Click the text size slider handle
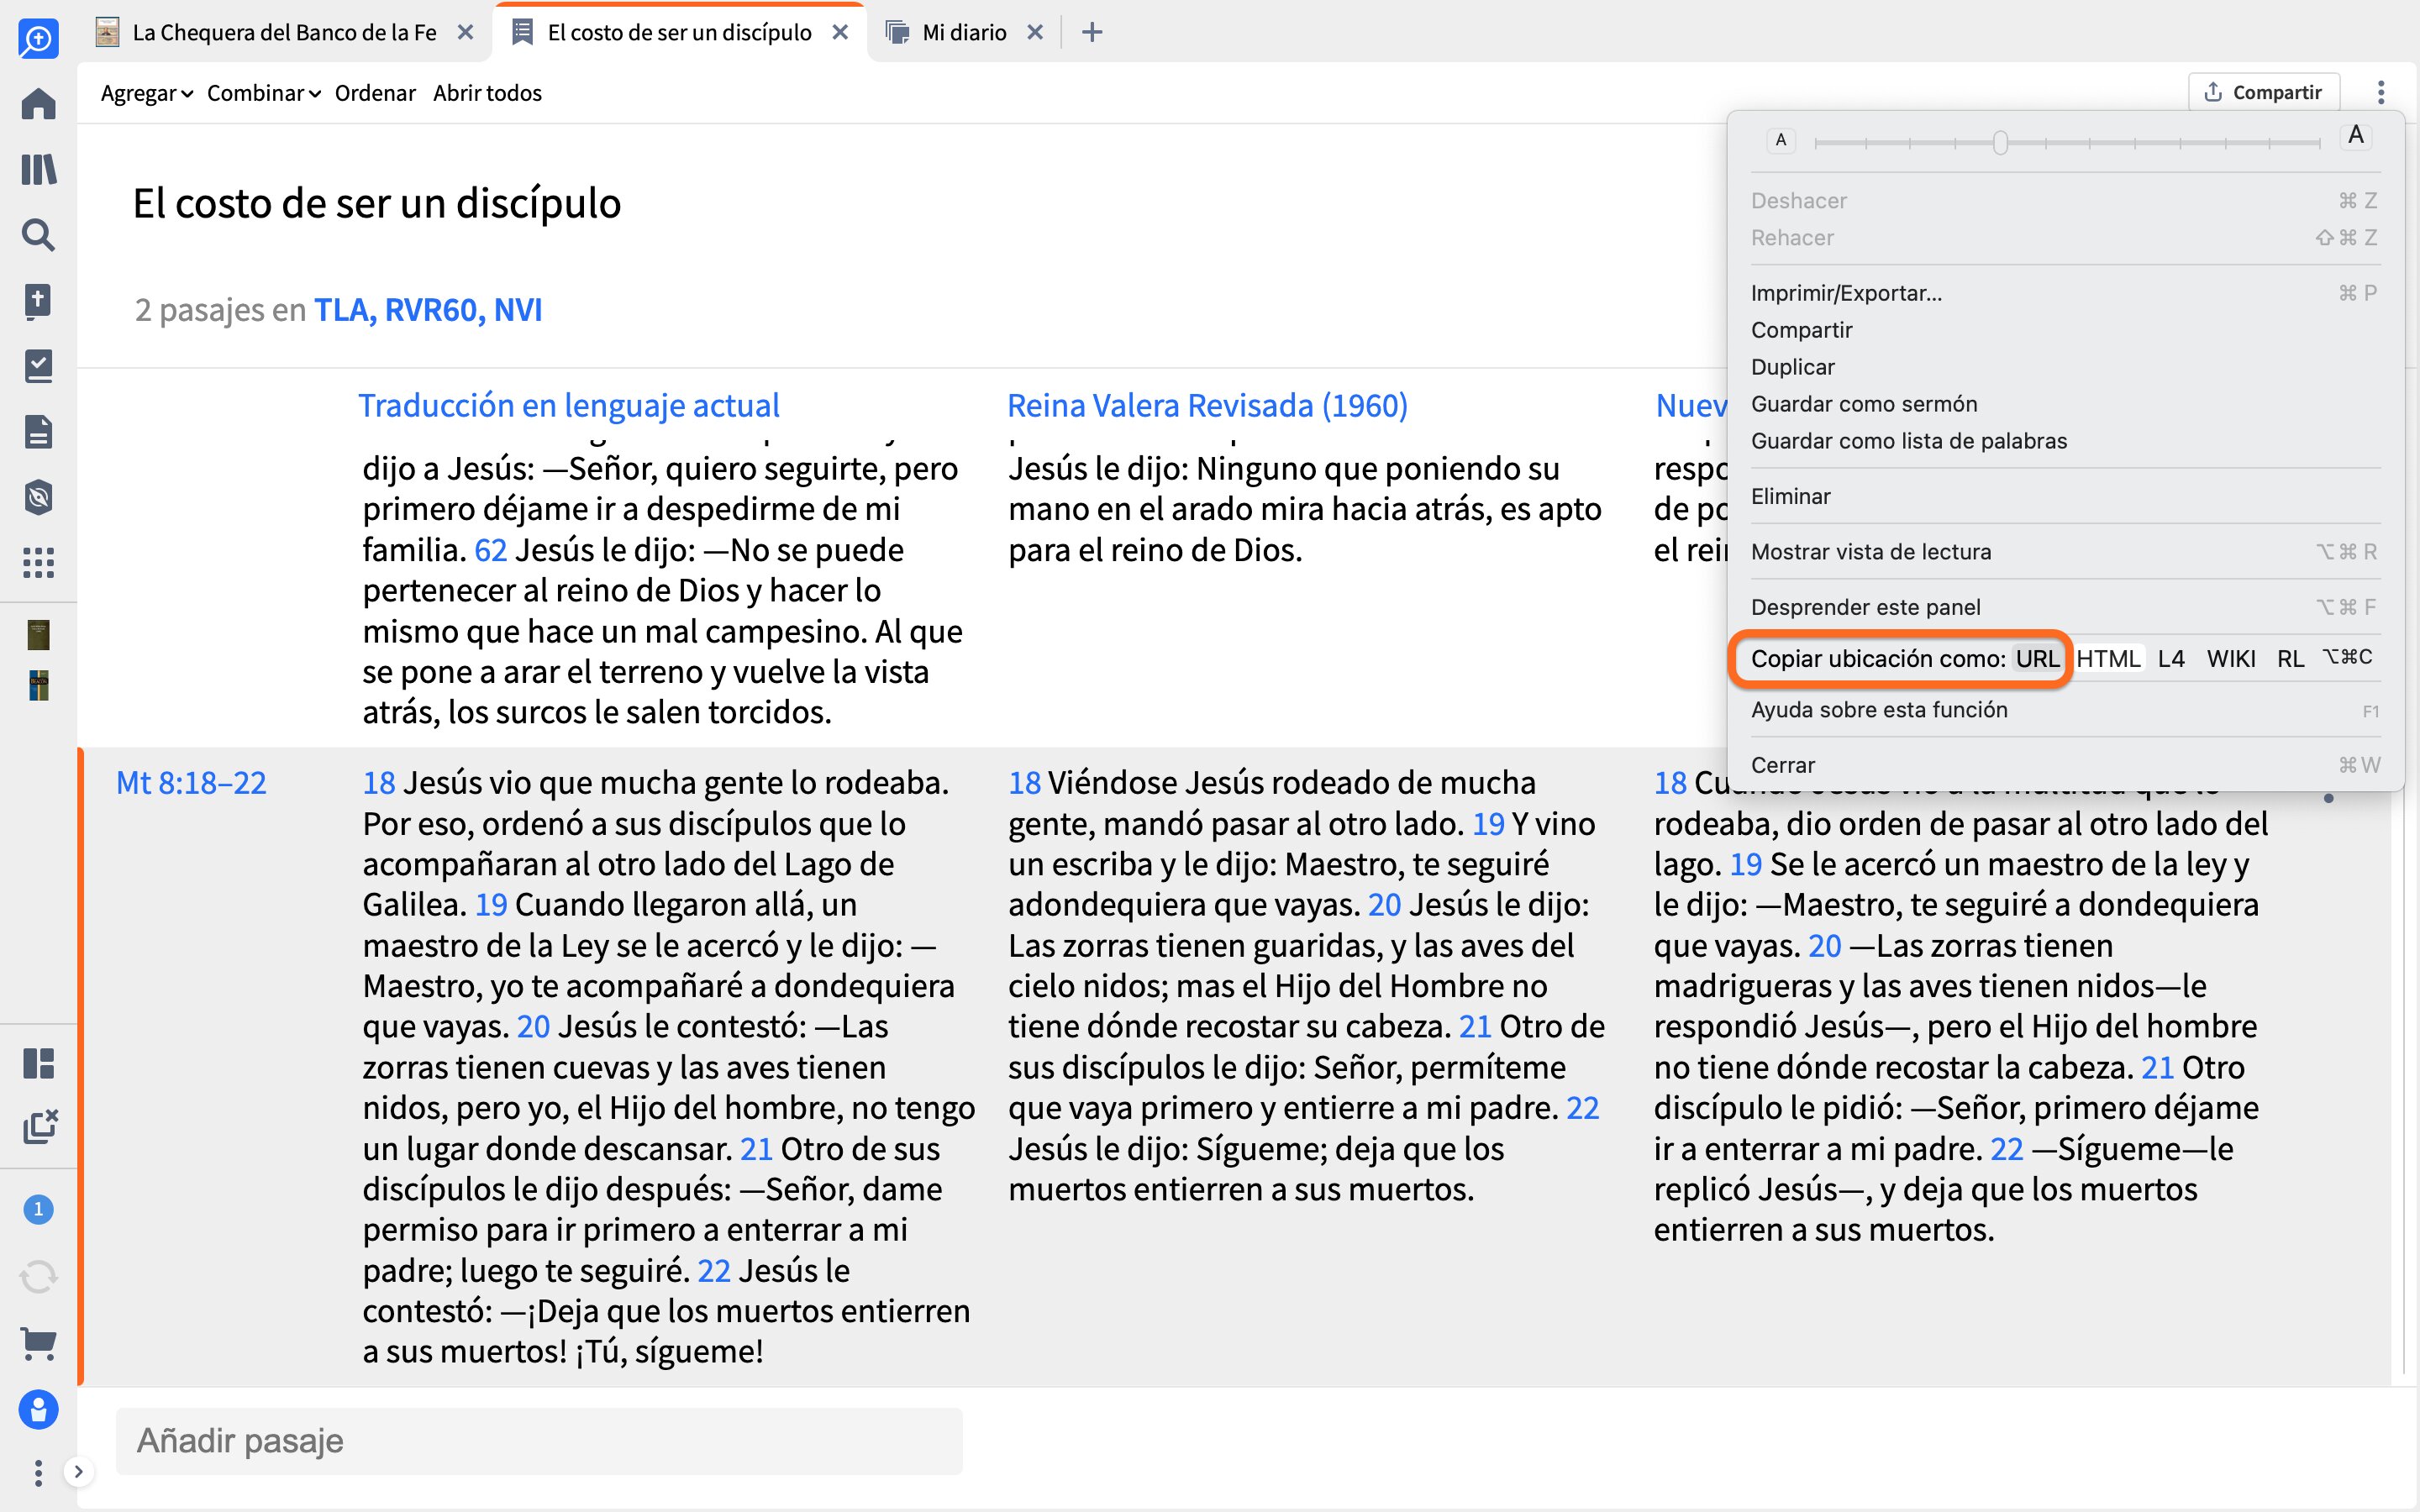Image resolution: width=2420 pixels, height=1512 pixels. 2000,143
